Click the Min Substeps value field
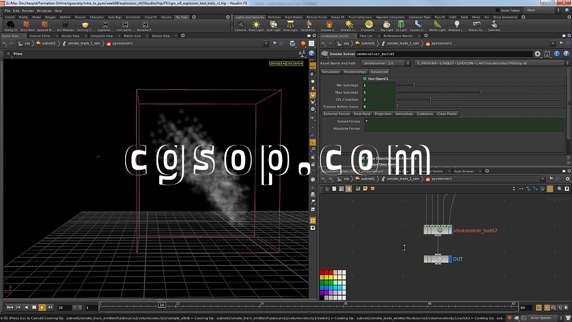The image size is (572, 322). [379, 85]
